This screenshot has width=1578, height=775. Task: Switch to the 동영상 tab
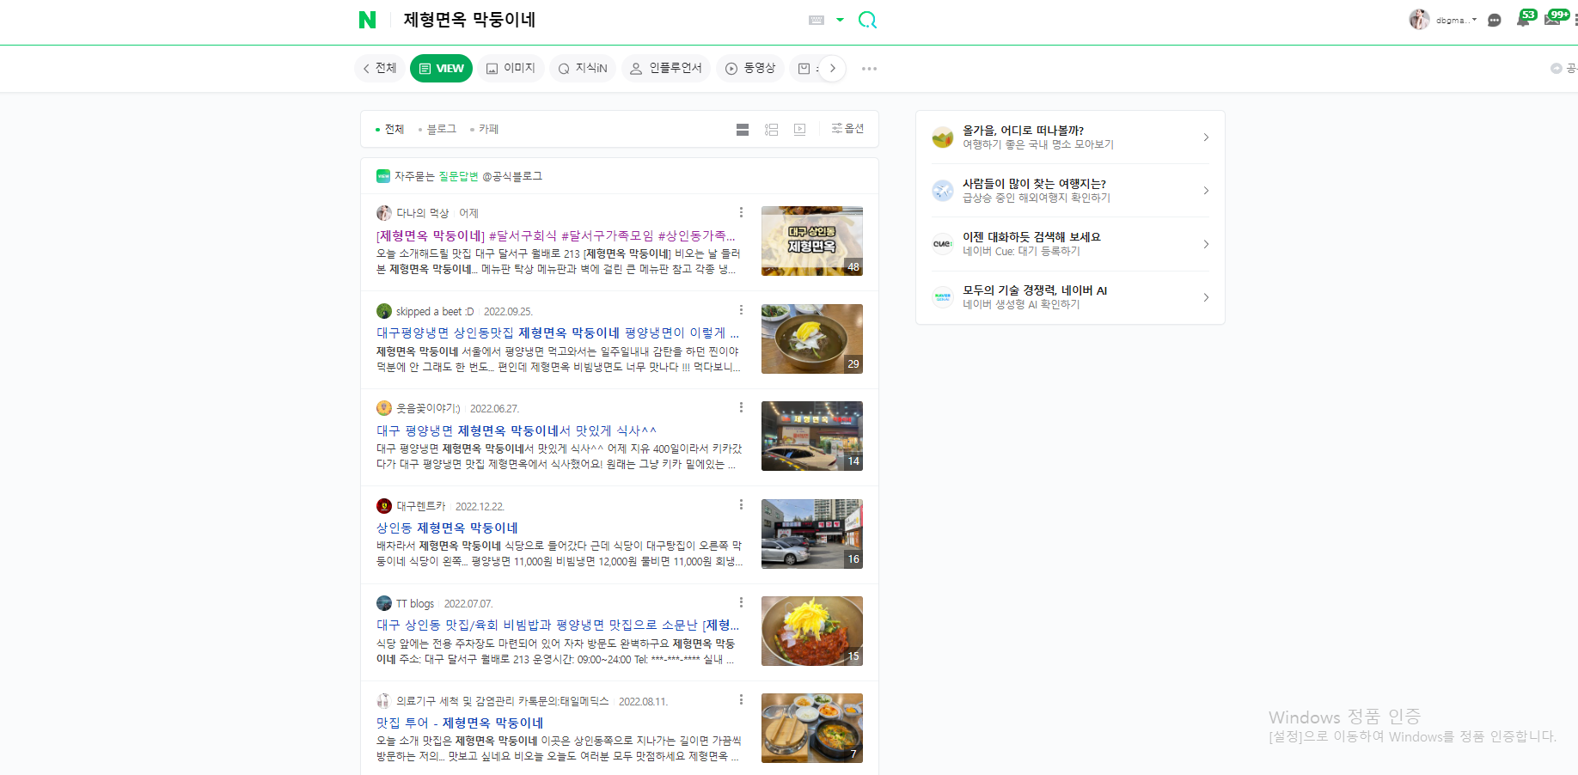(x=750, y=68)
